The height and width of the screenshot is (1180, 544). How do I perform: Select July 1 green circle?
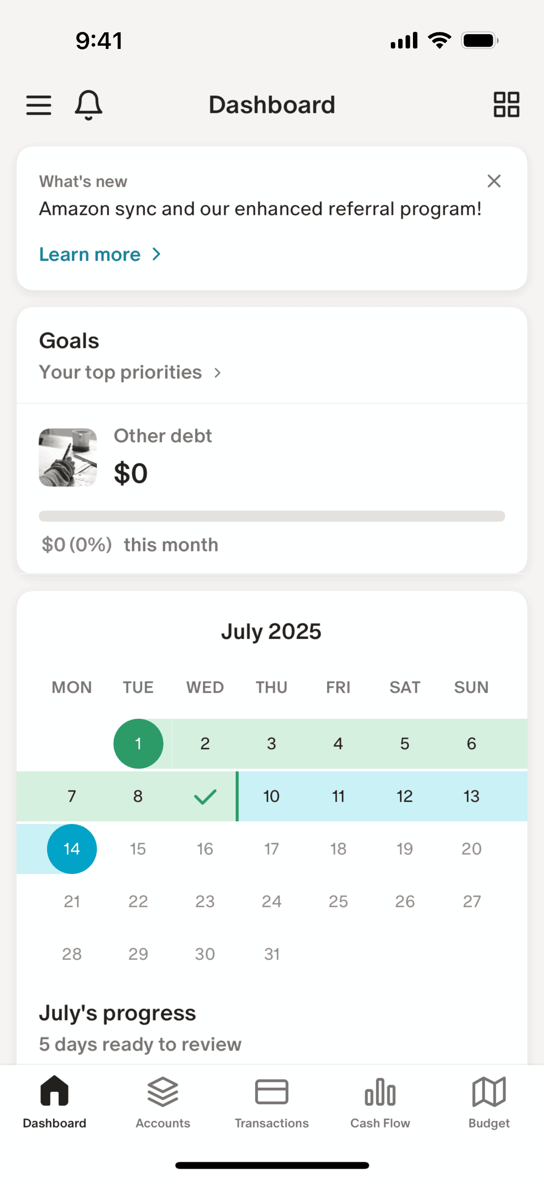138,744
